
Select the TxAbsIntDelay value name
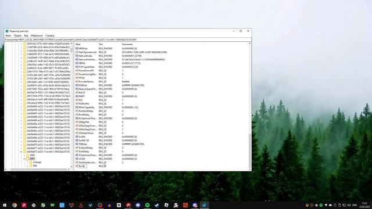(86, 148)
